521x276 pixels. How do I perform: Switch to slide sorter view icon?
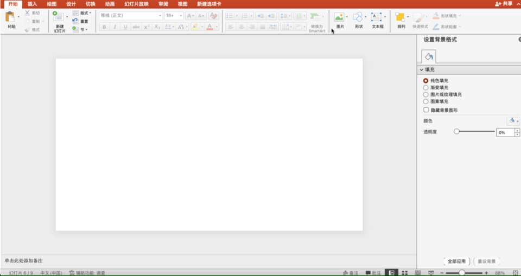pos(404,273)
